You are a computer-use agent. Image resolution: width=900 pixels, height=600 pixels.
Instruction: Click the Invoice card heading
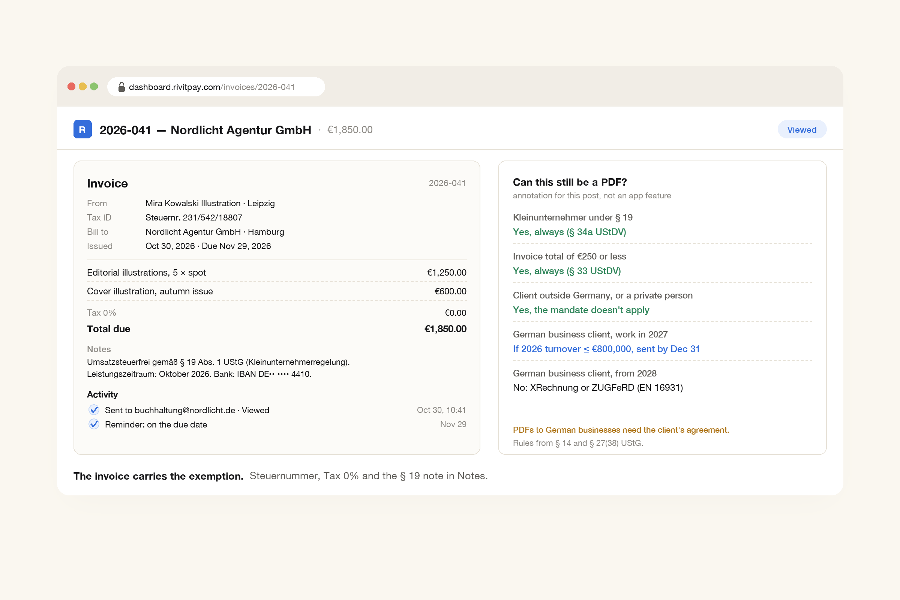[107, 183]
